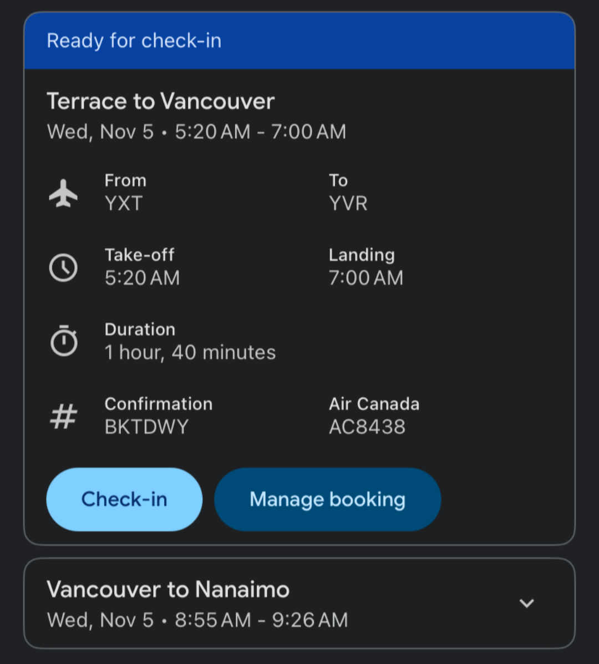Expand the Vancouver to Nanaimo flight chevron
The width and height of the screenshot is (599, 664).
pos(526,603)
